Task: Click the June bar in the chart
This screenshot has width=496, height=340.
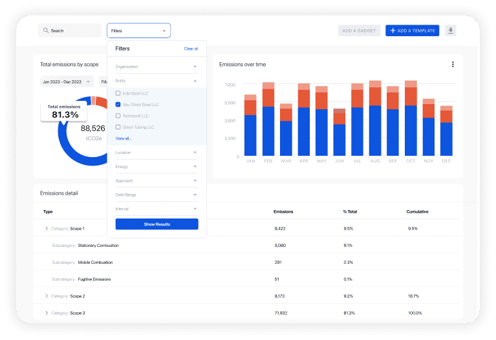Action: 339,136
